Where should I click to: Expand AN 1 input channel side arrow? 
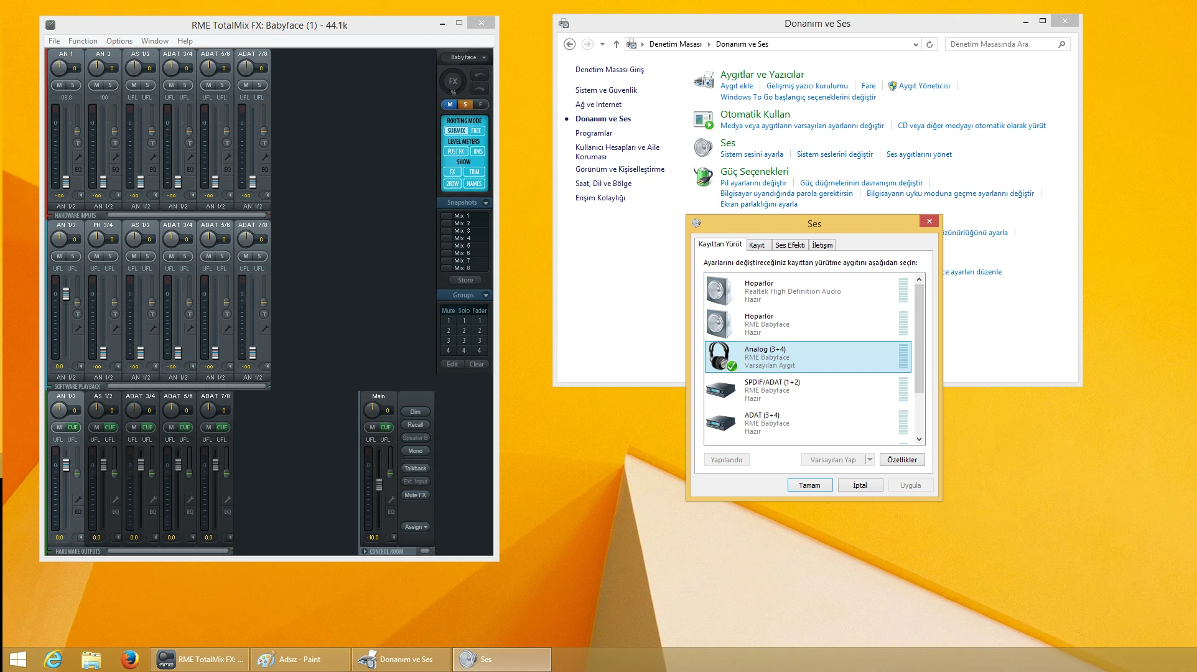82,195
